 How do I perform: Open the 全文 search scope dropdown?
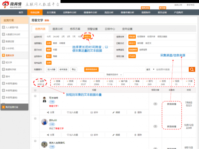[x=150, y=69]
